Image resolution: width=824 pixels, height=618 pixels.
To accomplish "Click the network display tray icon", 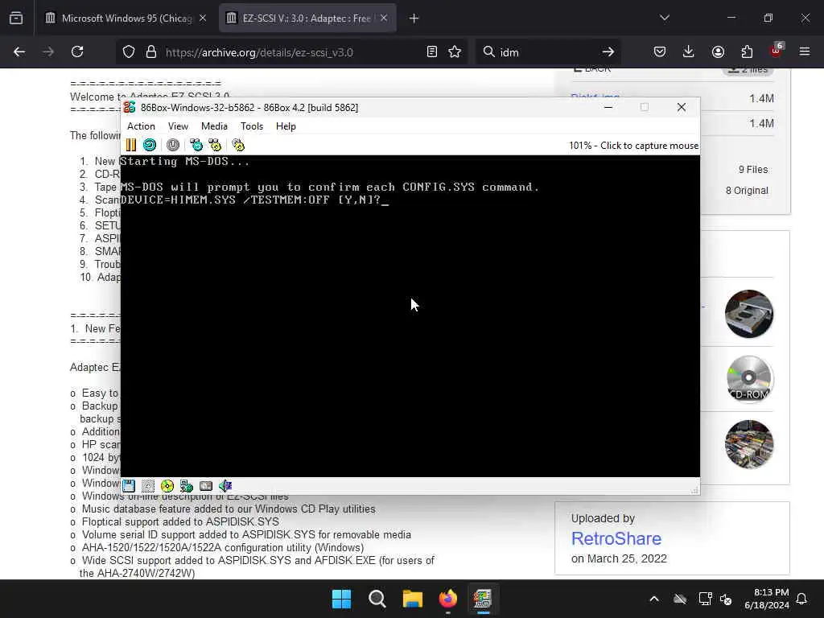I will [705, 599].
